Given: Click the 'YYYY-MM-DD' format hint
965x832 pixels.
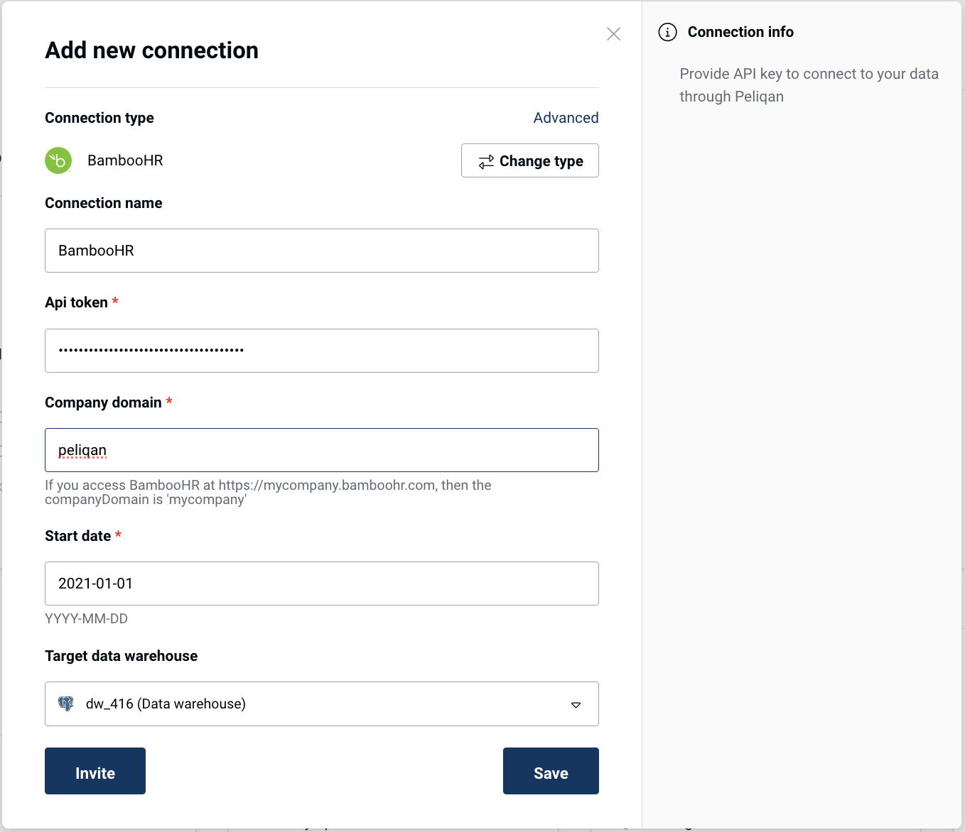Looking at the screenshot, I should coord(86,619).
